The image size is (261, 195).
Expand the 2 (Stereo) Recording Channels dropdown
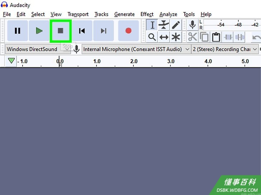tap(225, 49)
